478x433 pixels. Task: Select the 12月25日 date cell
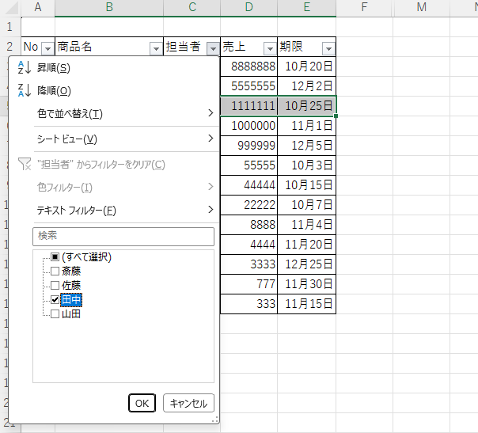[x=307, y=264]
